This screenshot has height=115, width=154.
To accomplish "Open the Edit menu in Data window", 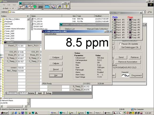I will pos(9,5).
